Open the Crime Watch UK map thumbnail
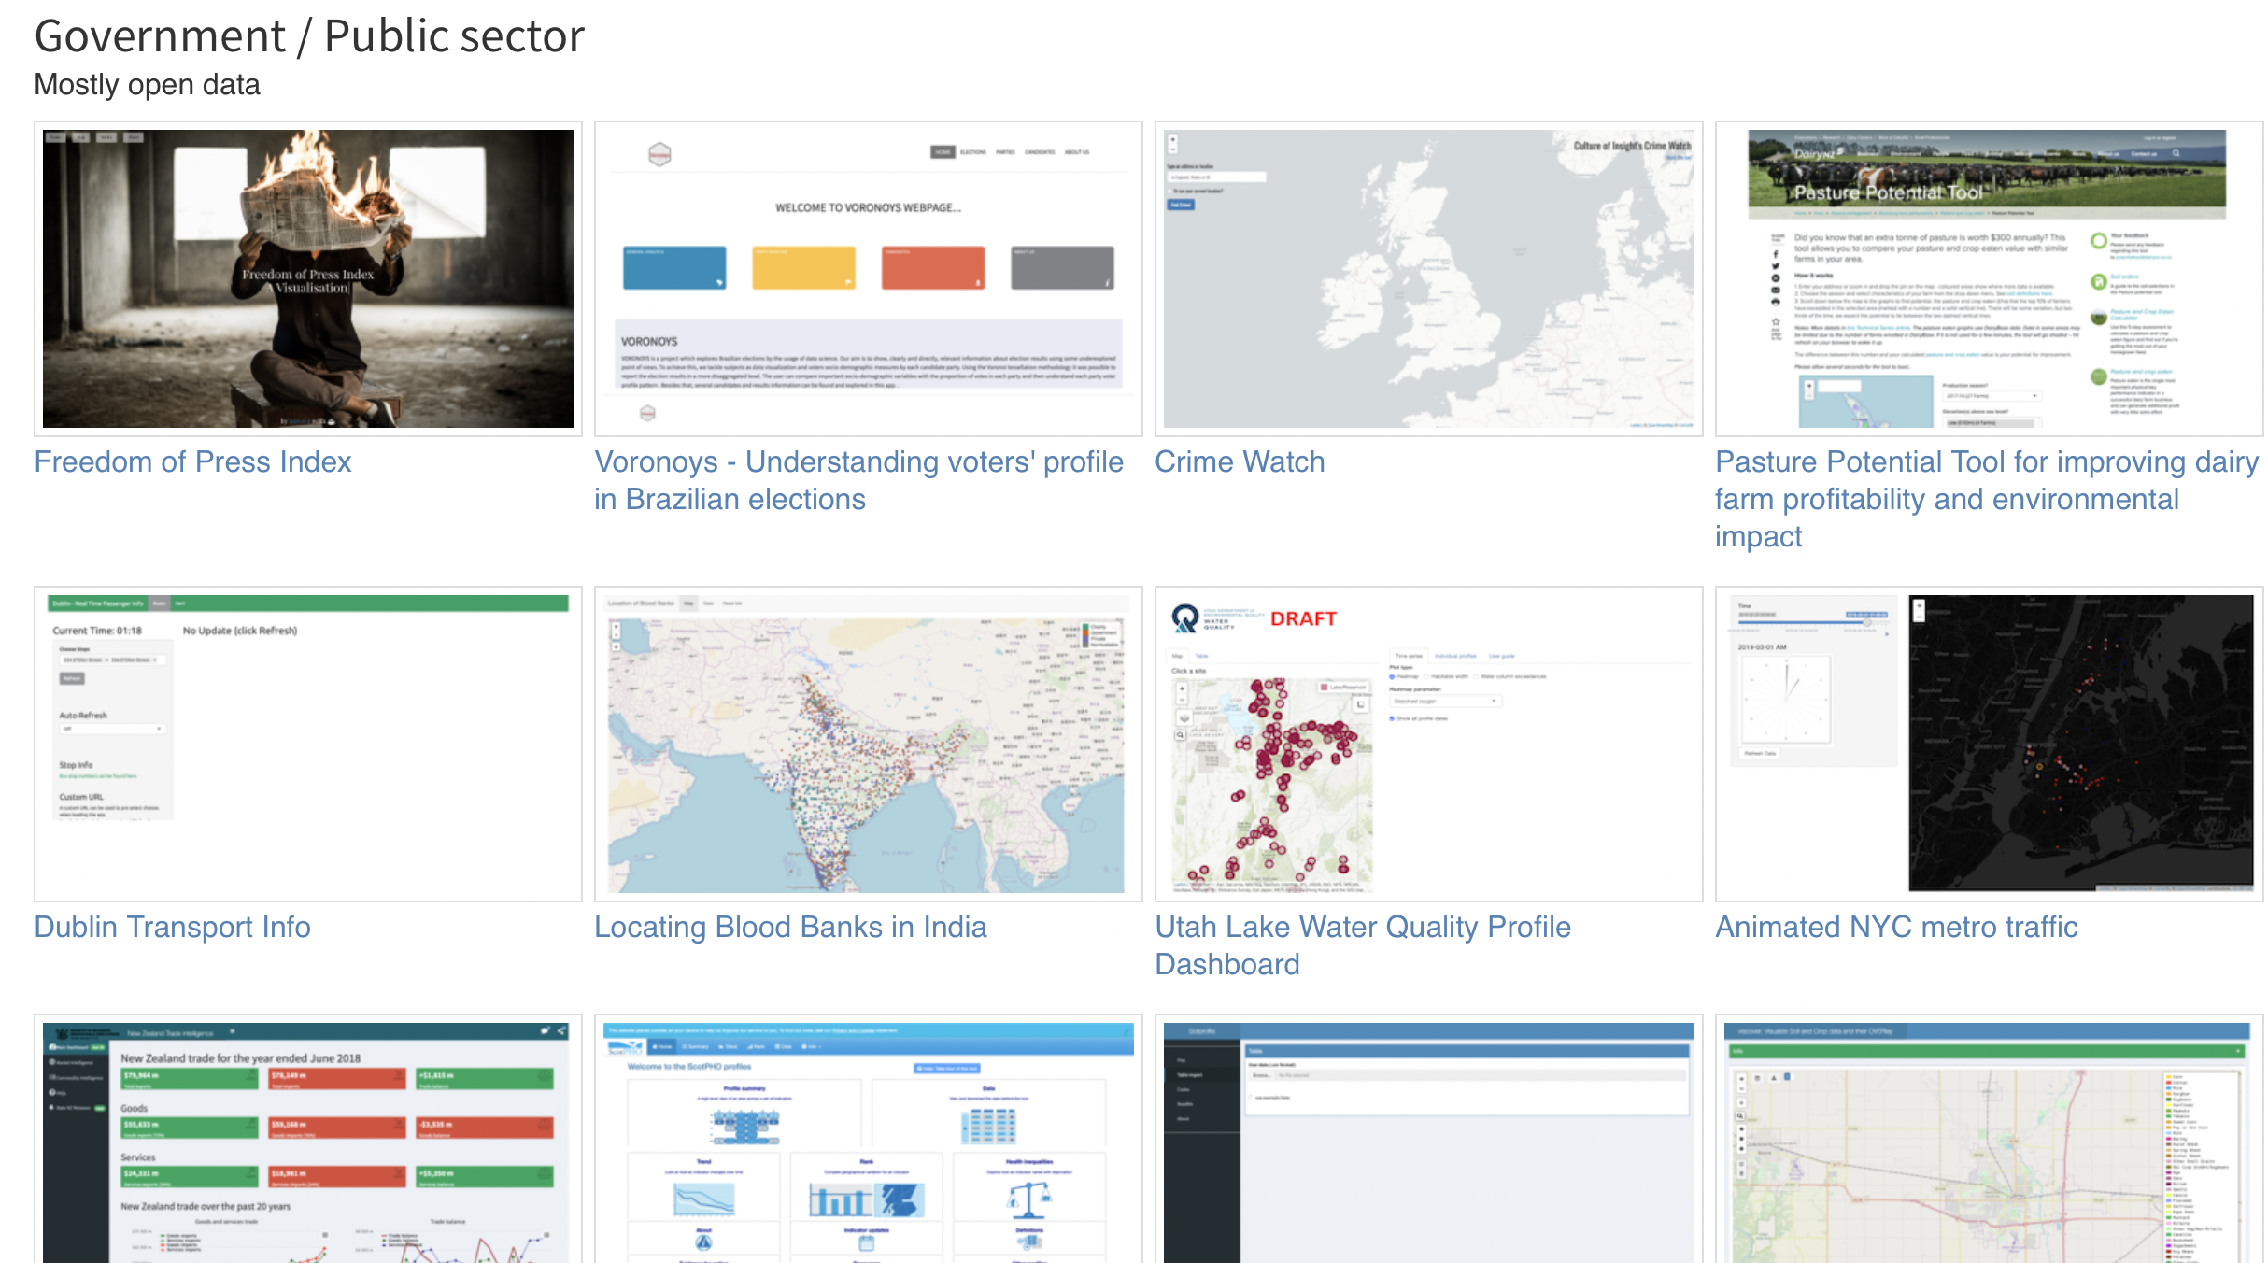Image resolution: width=2268 pixels, height=1263 pixels. point(1429,278)
